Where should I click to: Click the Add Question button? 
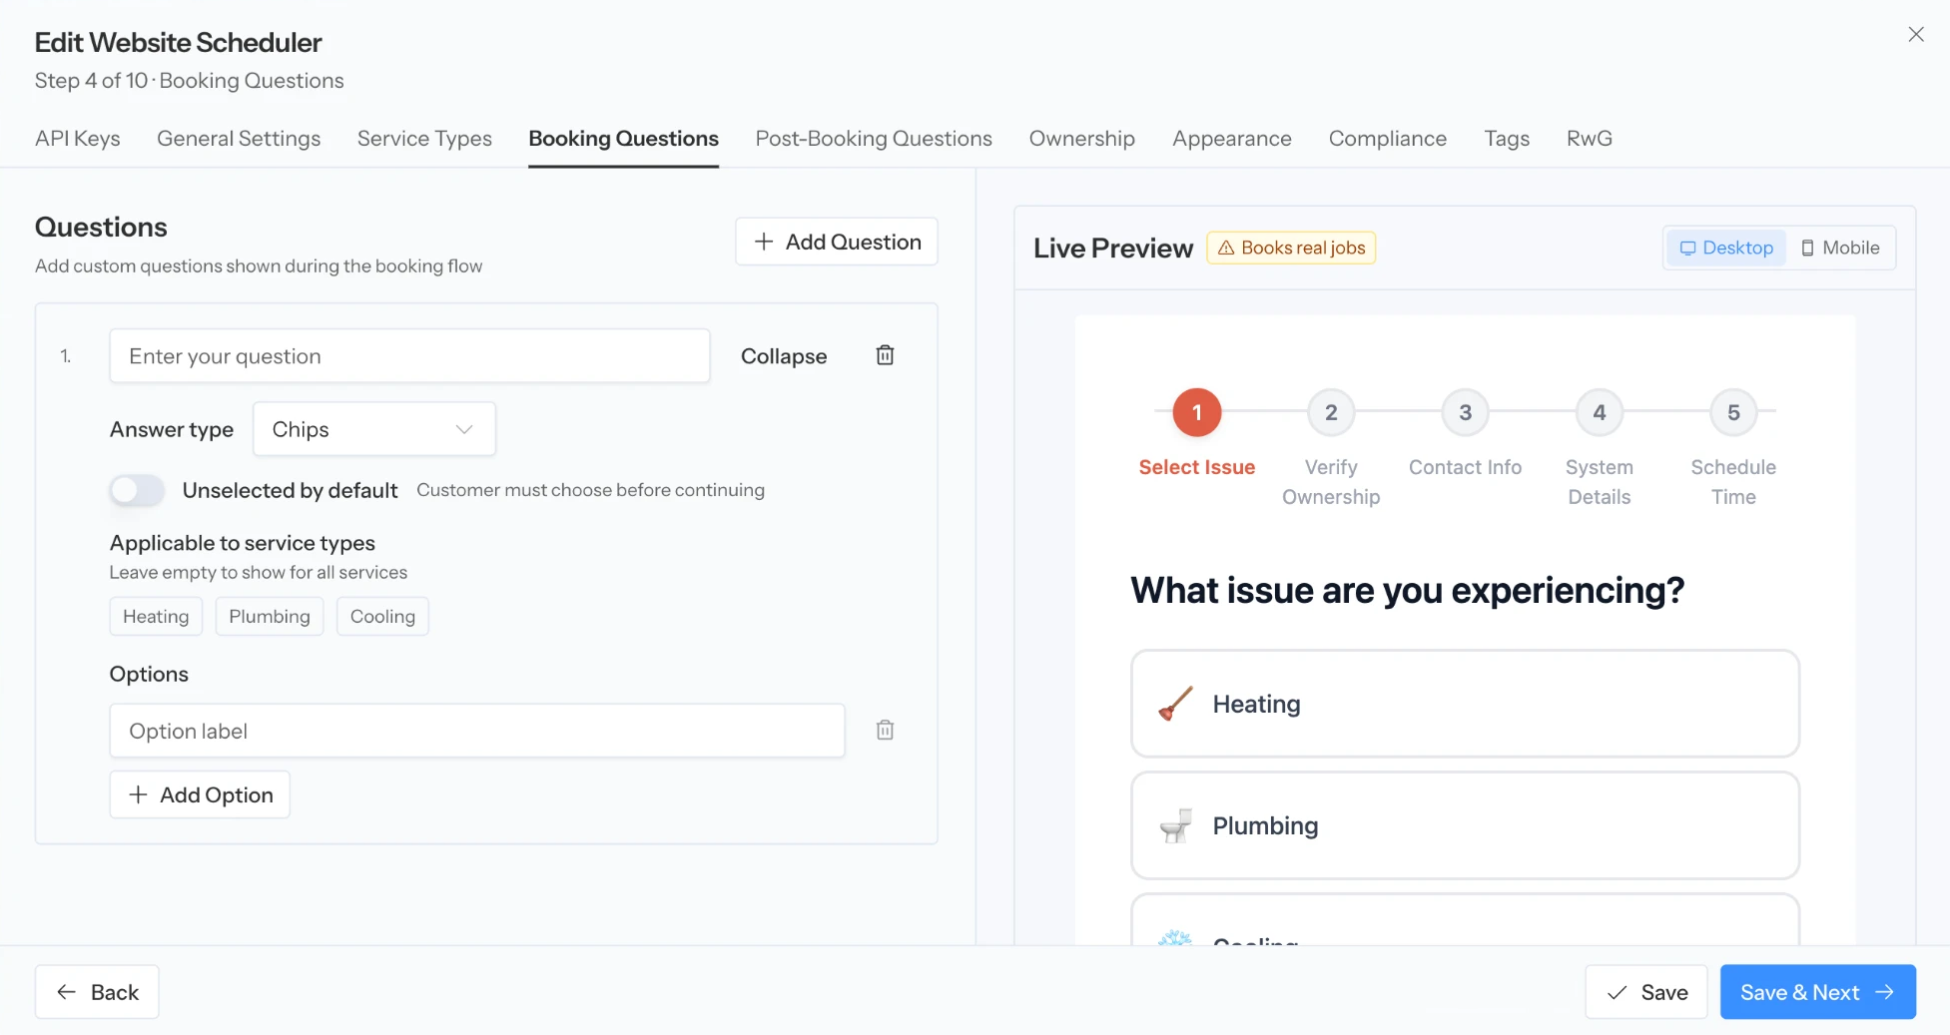click(837, 242)
